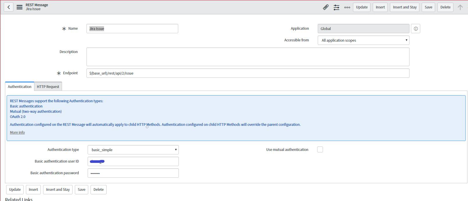Image resolution: width=468 pixels, height=201 pixels.
Task: Click the top Insert and Stay button
Action: [405, 7]
